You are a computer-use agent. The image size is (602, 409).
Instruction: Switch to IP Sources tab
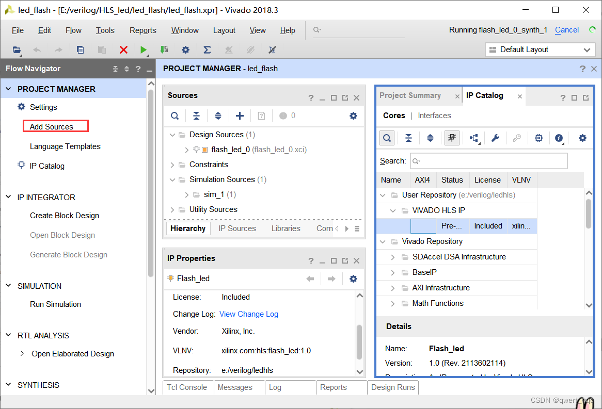tap(237, 228)
